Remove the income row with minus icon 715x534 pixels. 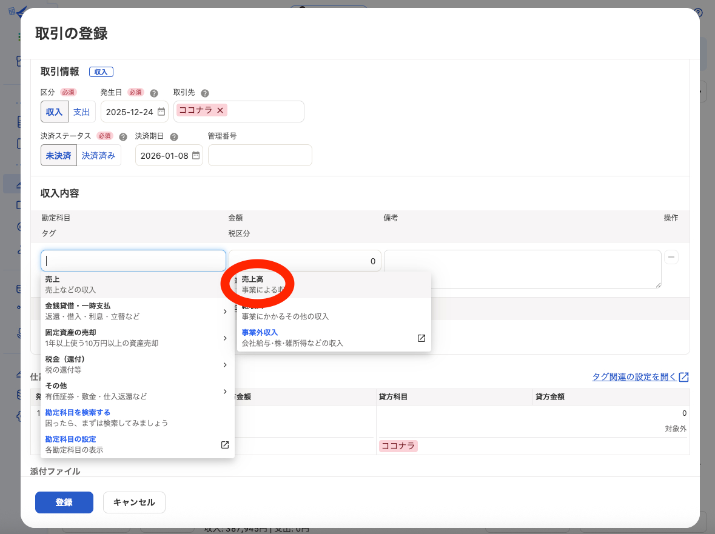click(671, 257)
